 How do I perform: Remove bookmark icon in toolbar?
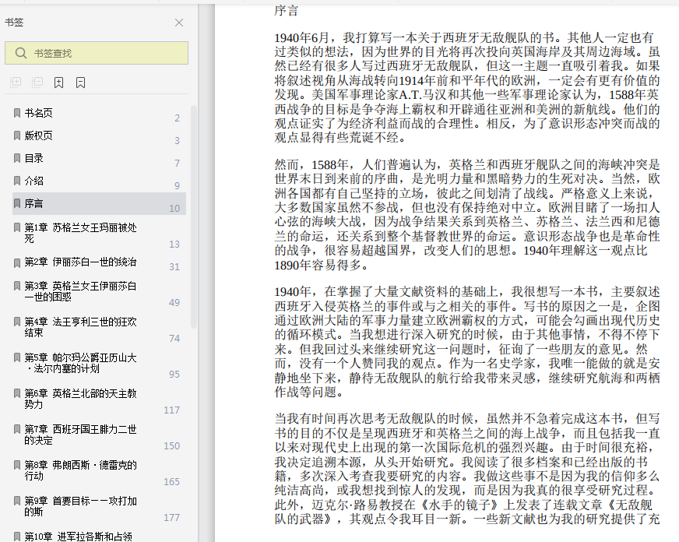(x=80, y=83)
